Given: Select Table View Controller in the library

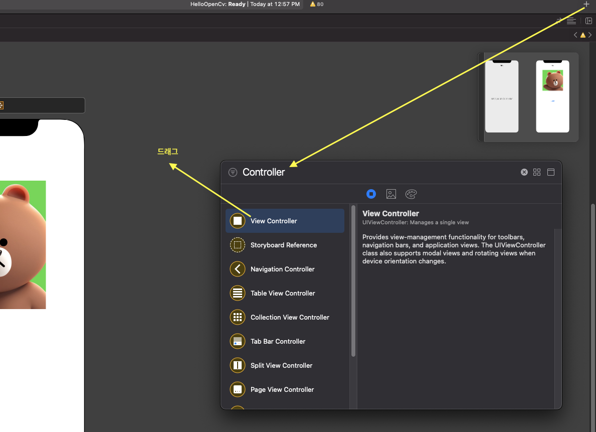Looking at the screenshot, I should click(285, 293).
